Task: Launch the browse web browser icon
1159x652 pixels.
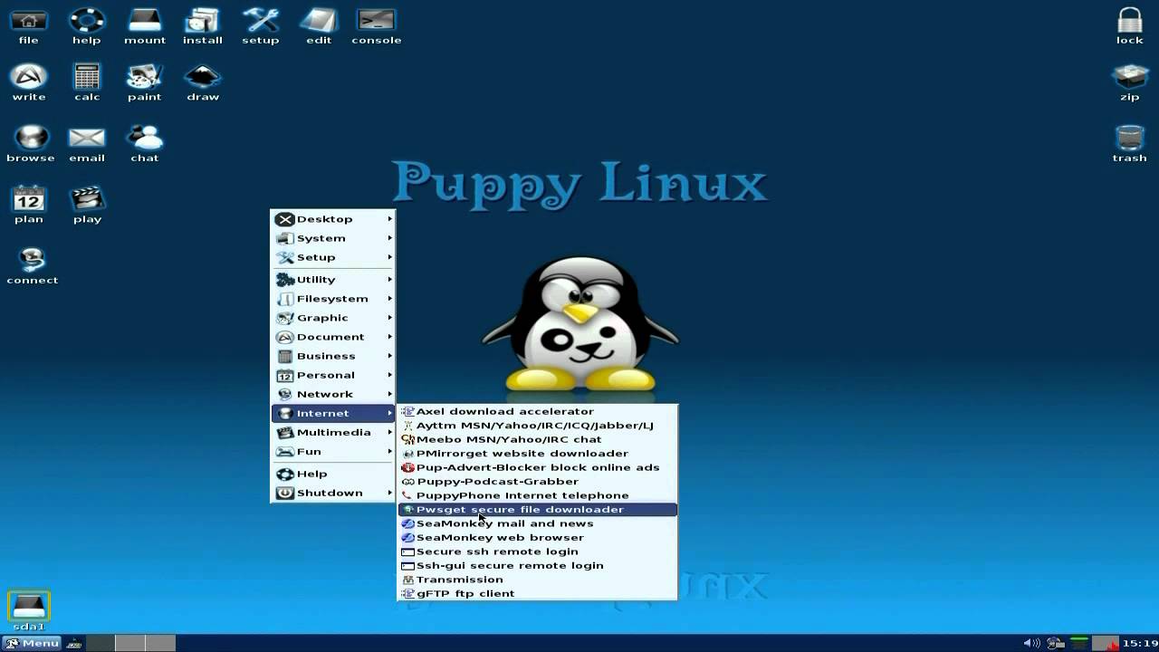Action: 31,143
